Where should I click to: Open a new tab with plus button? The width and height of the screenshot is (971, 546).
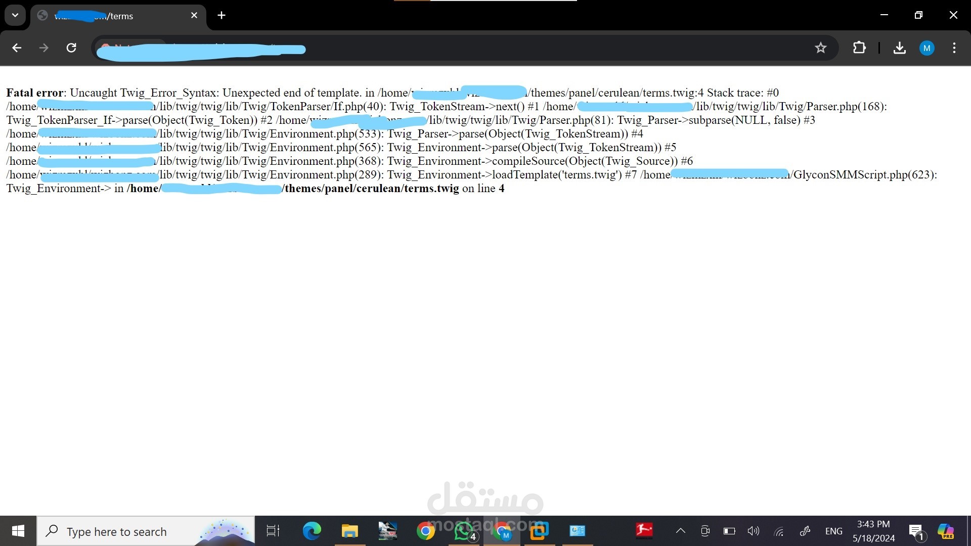coord(222,15)
